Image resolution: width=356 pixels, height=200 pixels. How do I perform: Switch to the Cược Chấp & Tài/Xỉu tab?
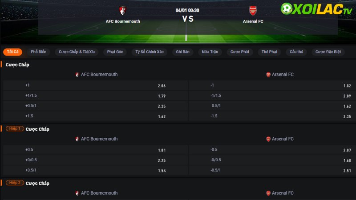pyautogui.click(x=77, y=52)
